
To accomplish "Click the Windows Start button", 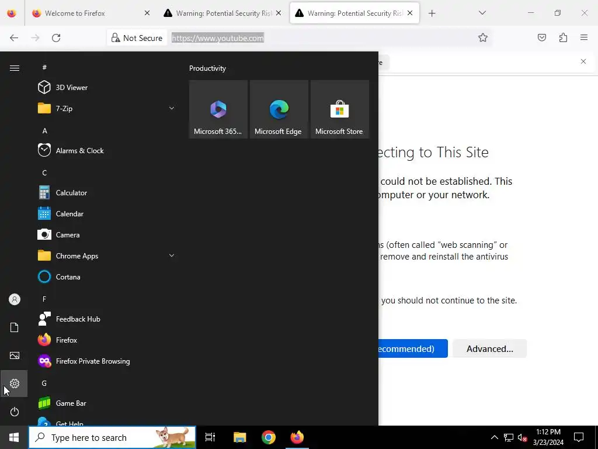I will pos(14,437).
